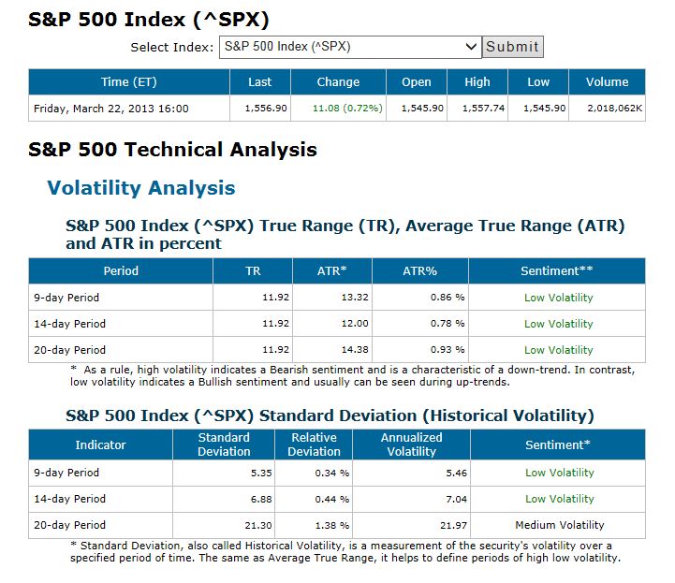Click the Volatility Analysis heading

tap(141, 188)
